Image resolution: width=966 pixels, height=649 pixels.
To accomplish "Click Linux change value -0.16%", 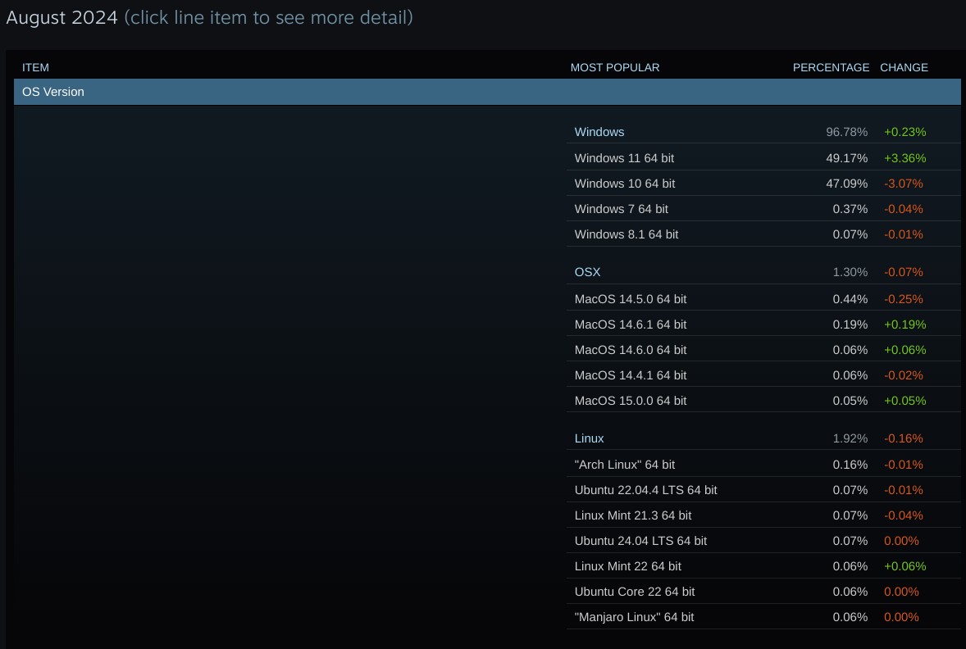I will pyautogui.click(x=903, y=438).
